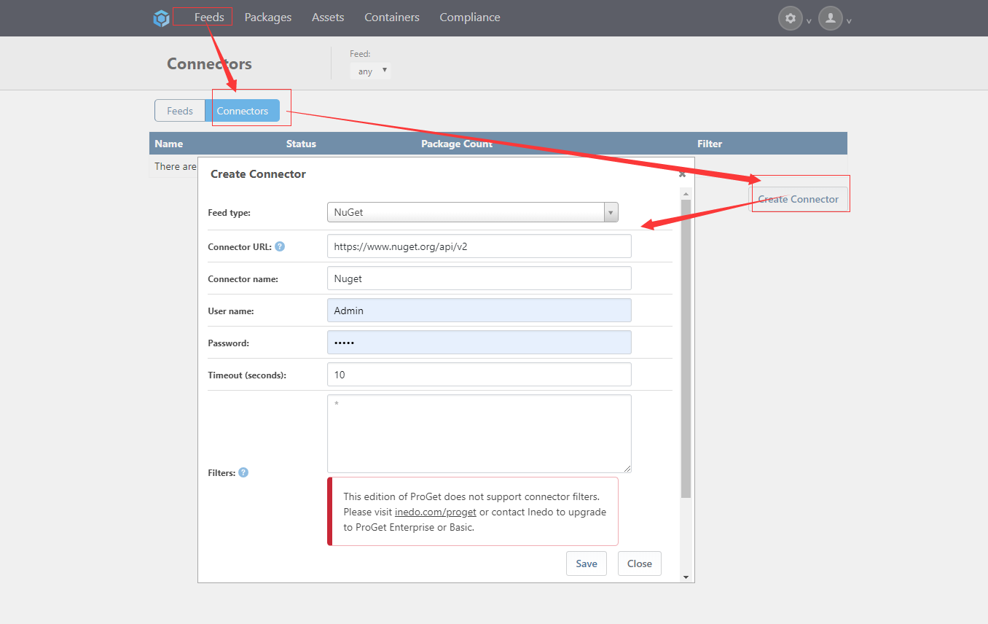The image size is (988, 624).
Task: Open the user account avatar menu
Action: click(831, 18)
